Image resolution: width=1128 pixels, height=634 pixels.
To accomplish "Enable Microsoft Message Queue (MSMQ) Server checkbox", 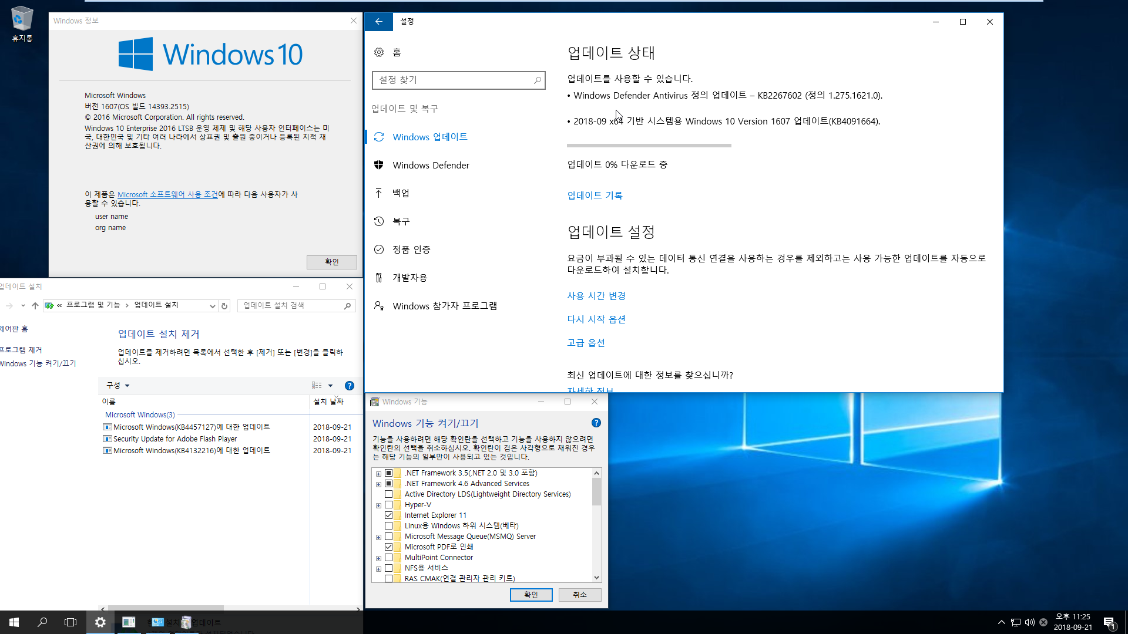I will tap(388, 537).
